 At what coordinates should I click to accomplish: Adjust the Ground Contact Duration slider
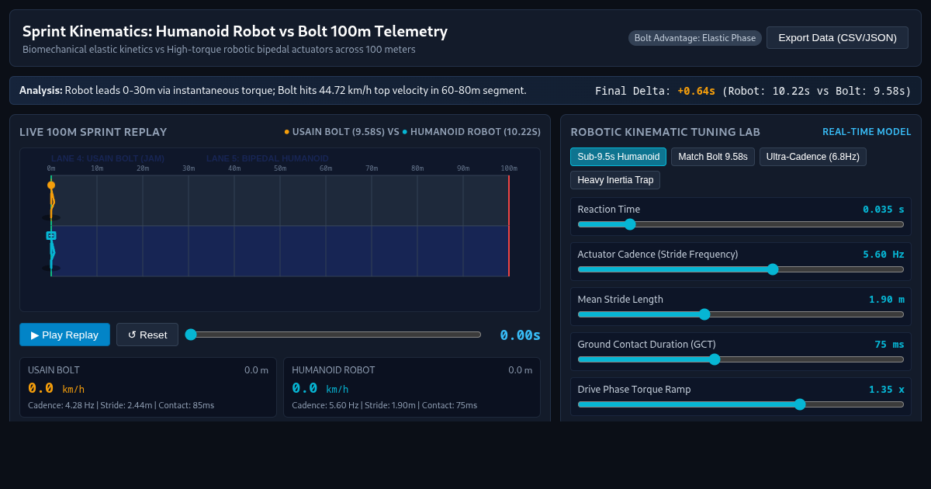point(741,359)
